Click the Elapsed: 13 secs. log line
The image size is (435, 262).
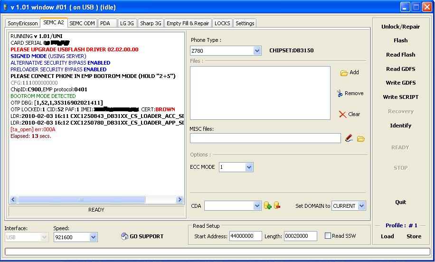31,136
